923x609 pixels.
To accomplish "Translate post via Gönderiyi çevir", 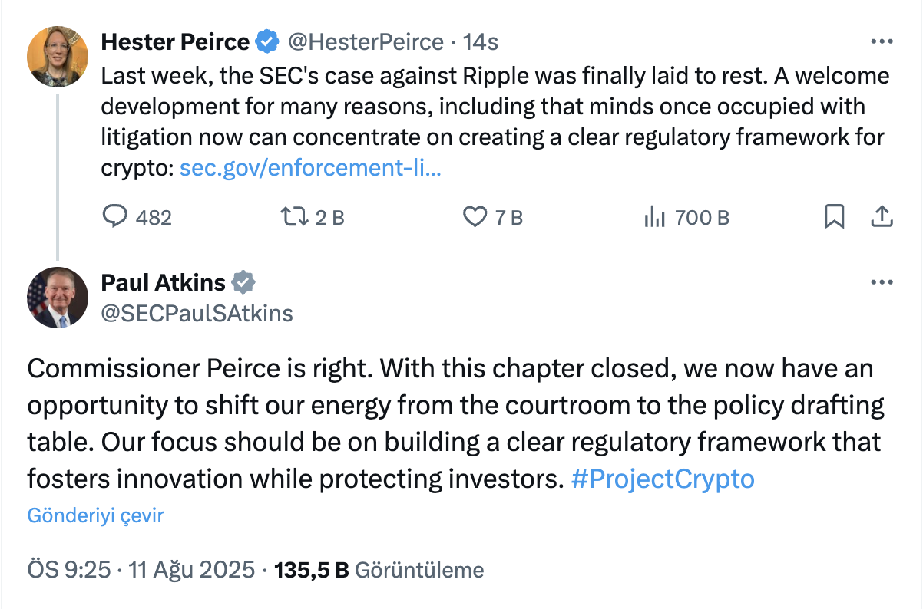I will (x=95, y=515).
